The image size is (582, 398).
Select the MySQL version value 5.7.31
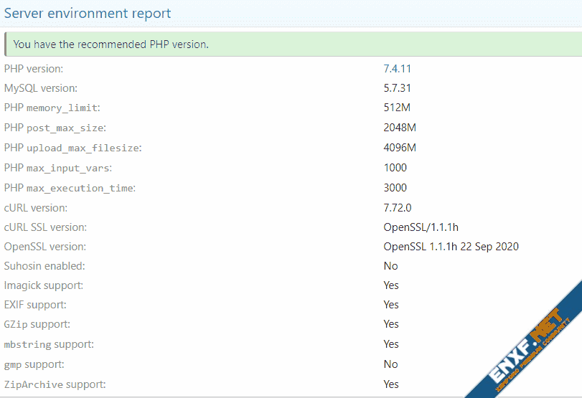point(397,88)
